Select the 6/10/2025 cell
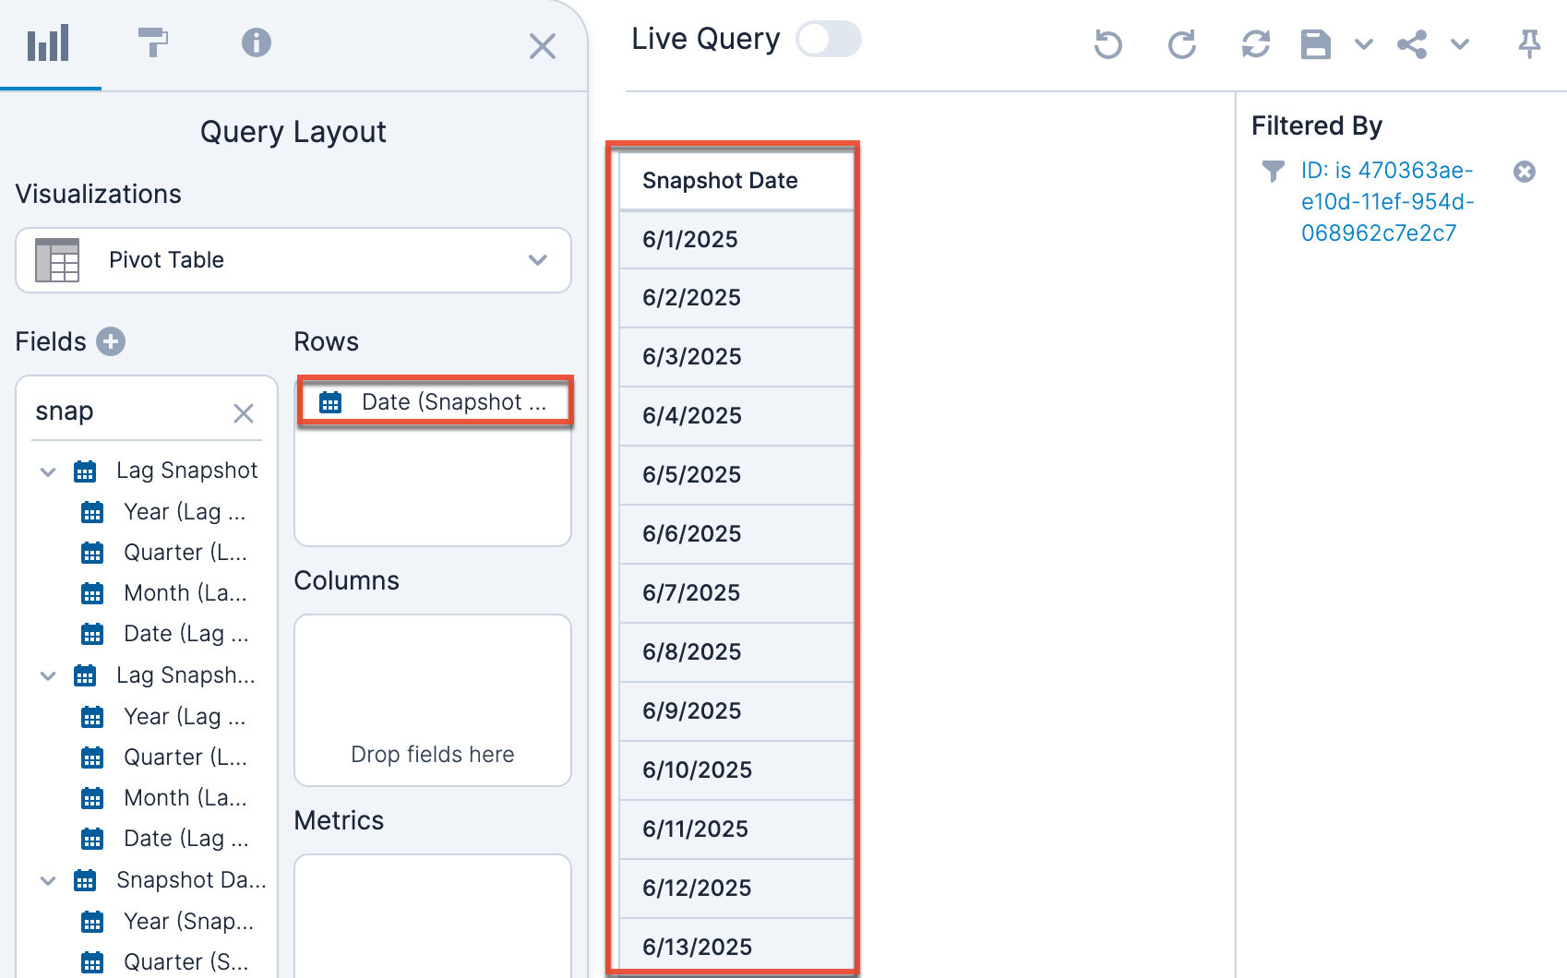The image size is (1567, 978). [x=736, y=770]
